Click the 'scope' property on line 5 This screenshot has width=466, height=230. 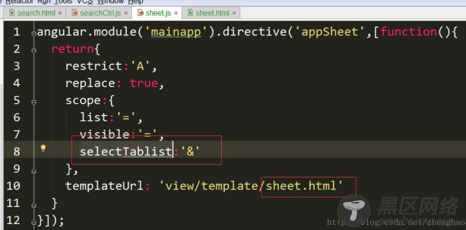click(84, 101)
